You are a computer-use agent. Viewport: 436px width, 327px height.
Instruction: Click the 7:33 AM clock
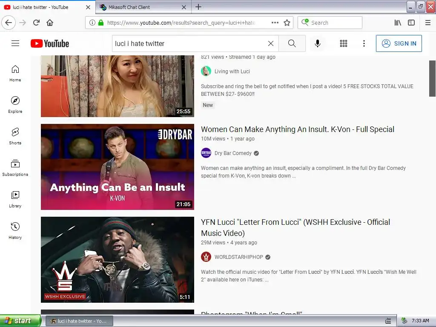(420, 321)
